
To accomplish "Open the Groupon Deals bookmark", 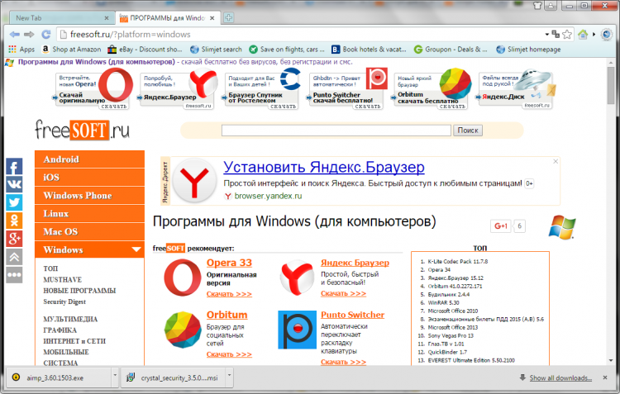I will point(451,50).
